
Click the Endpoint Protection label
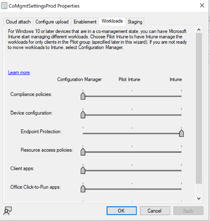point(41,131)
